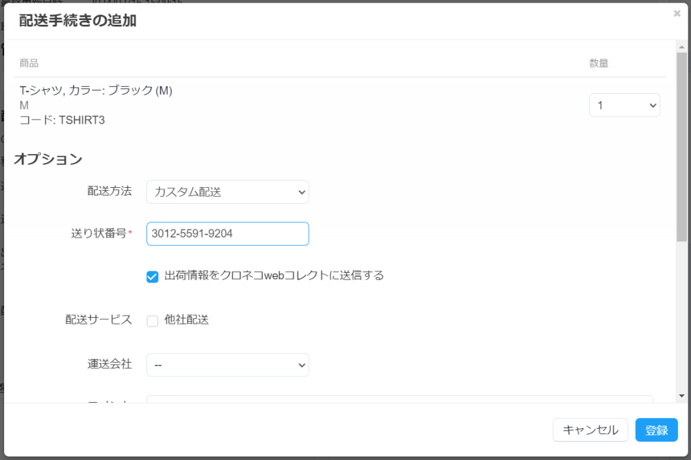Close the 配送手続きの追加 dialog with the X

[677, 14]
